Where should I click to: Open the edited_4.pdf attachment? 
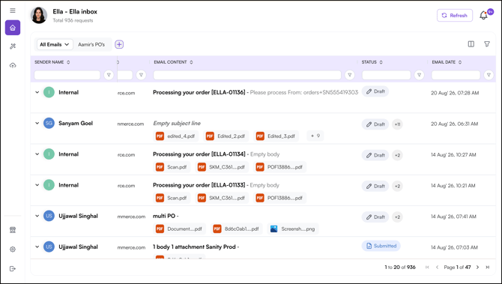(x=176, y=136)
